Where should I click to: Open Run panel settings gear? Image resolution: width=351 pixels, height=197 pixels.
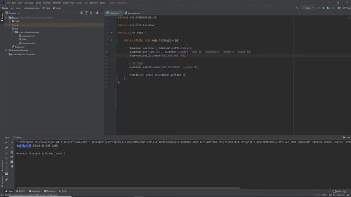point(344,137)
